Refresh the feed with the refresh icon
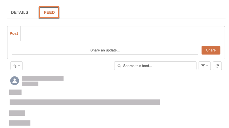 coord(217,66)
